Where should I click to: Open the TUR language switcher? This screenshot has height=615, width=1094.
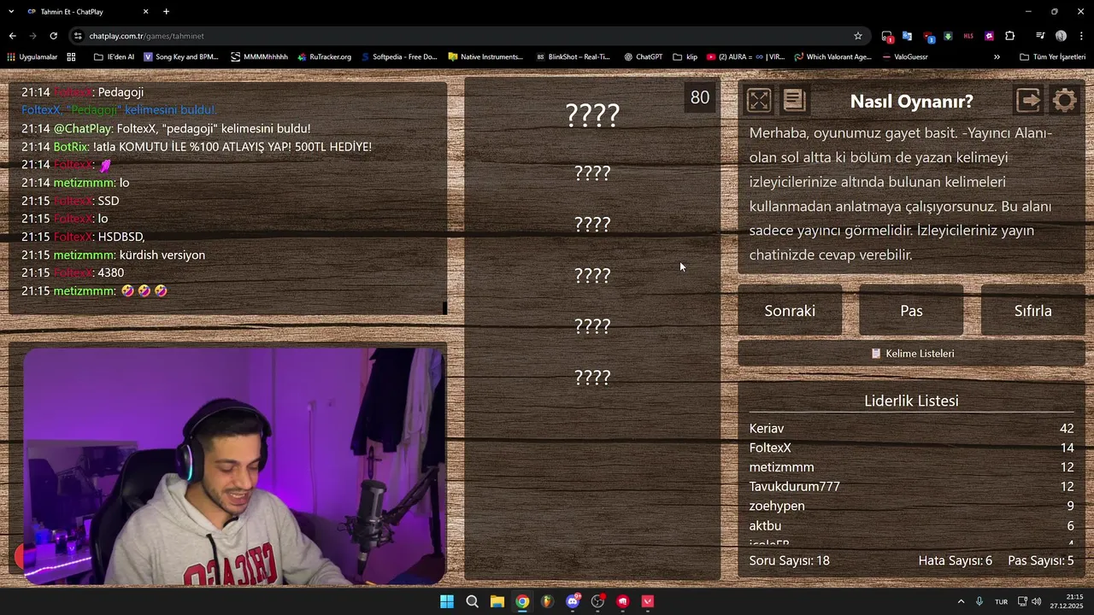click(1001, 601)
